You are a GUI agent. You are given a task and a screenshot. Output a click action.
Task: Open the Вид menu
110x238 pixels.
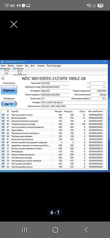click(27, 66)
